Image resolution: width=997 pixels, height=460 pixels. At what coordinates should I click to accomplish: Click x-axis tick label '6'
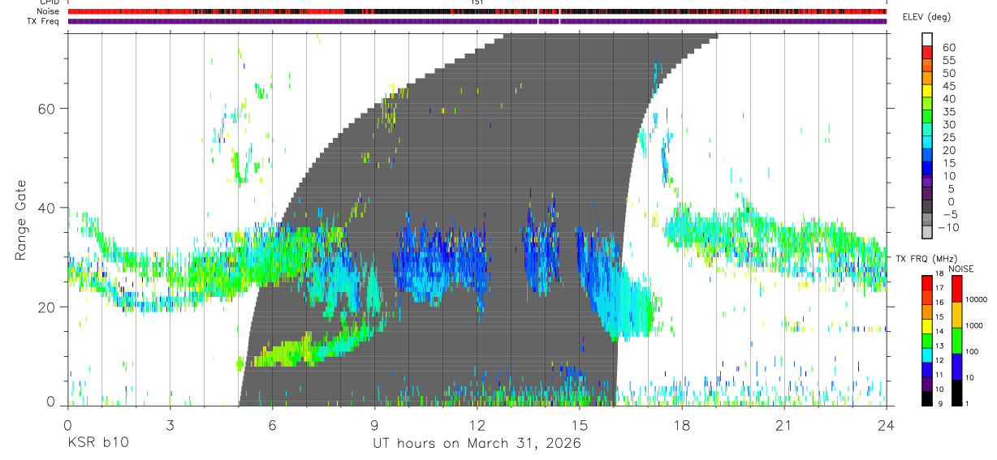(x=272, y=425)
